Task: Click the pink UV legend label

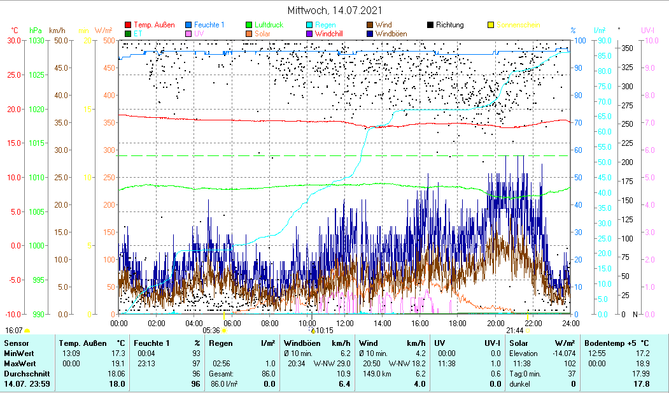Action: (x=199, y=34)
